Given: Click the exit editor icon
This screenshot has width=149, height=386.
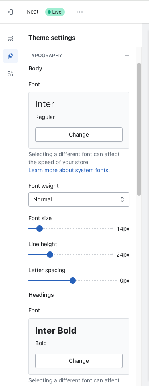Looking at the screenshot, I should (11, 12).
